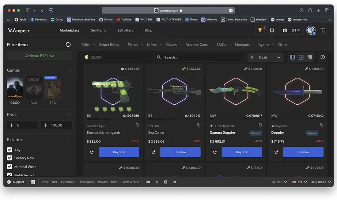The height and width of the screenshot is (200, 337).
Task: Add Bayonet Doppler to cart
Action: [276, 152]
